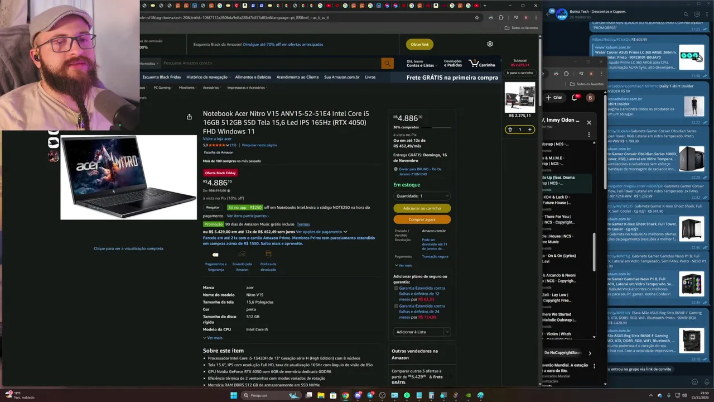Open the Livros nav item
Viewport: 714px width, 402px height.
pyautogui.click(x=370, y=77)
